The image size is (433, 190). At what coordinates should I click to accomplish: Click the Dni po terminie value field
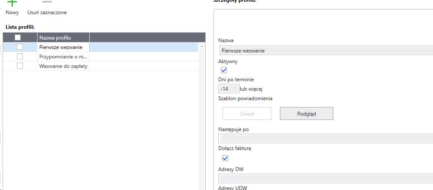coord(229,89)
